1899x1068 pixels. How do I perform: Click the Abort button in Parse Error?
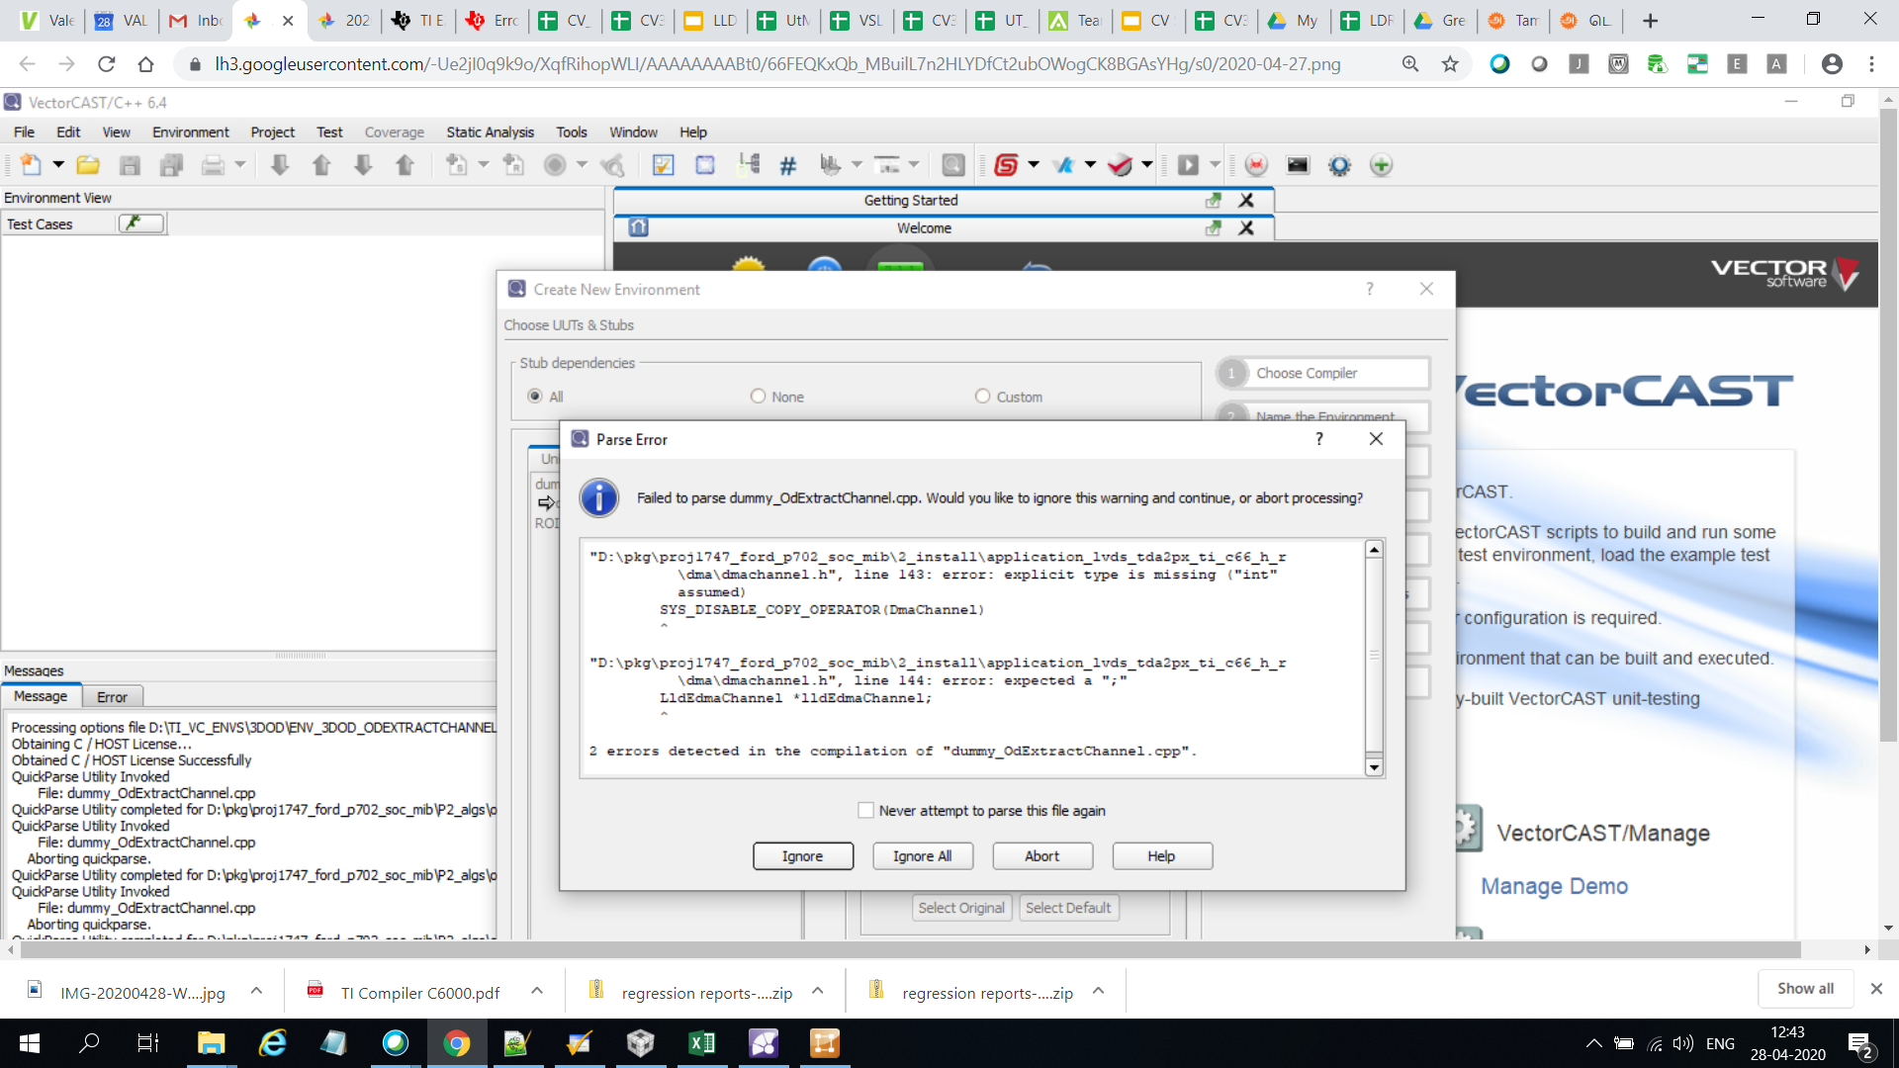[1041, 856]
